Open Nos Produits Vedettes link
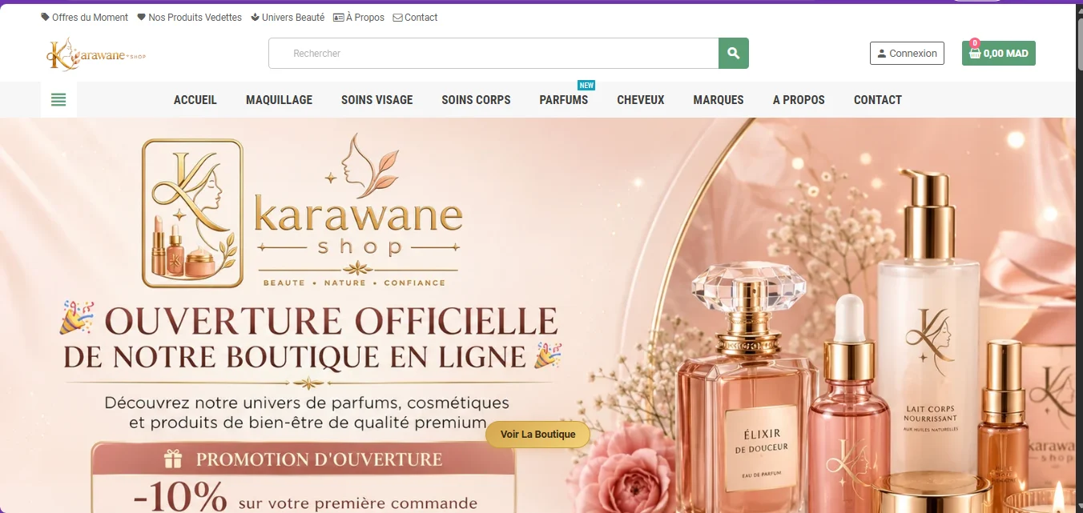This screenshot has width=1083, height=513. (195, 18)
